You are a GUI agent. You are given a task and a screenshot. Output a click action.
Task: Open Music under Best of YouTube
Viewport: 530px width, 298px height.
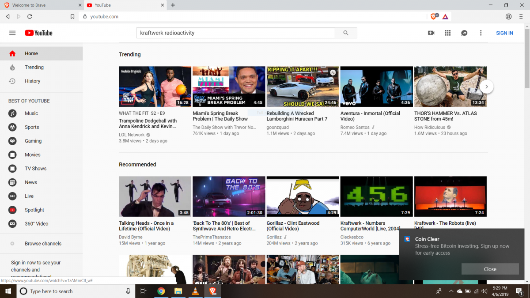(x=41, y=113)
